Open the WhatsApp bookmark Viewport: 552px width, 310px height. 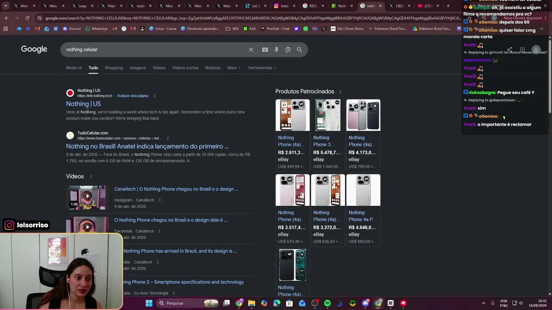[x=97, y=29]
